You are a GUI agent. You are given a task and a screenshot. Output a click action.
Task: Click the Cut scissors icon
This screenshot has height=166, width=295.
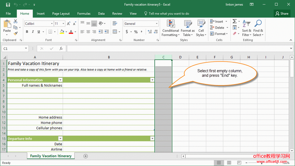click(16, 21)
